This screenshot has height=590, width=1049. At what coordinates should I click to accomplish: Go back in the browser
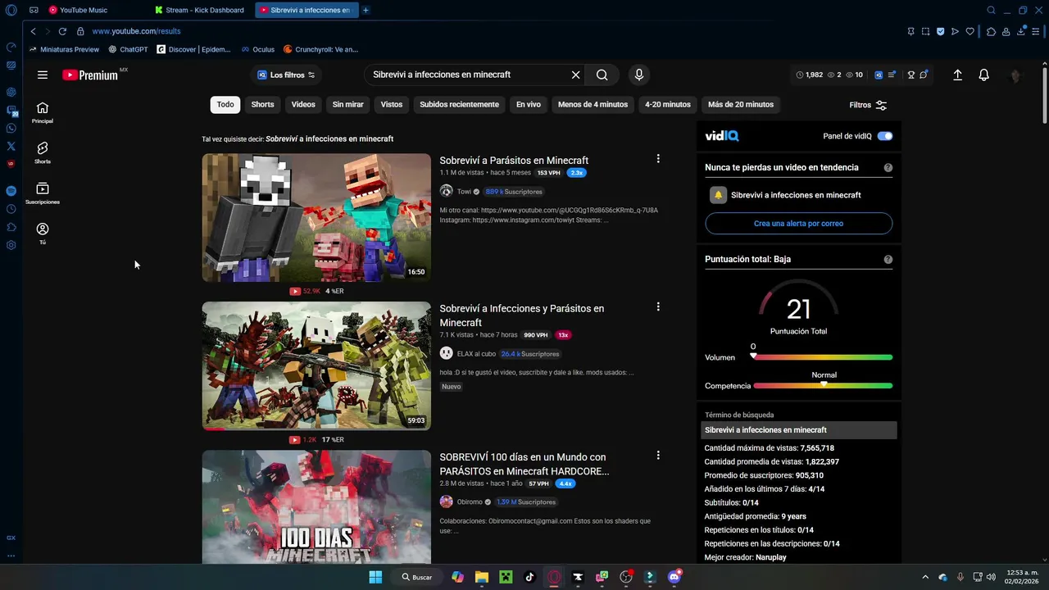coord(33,31)
